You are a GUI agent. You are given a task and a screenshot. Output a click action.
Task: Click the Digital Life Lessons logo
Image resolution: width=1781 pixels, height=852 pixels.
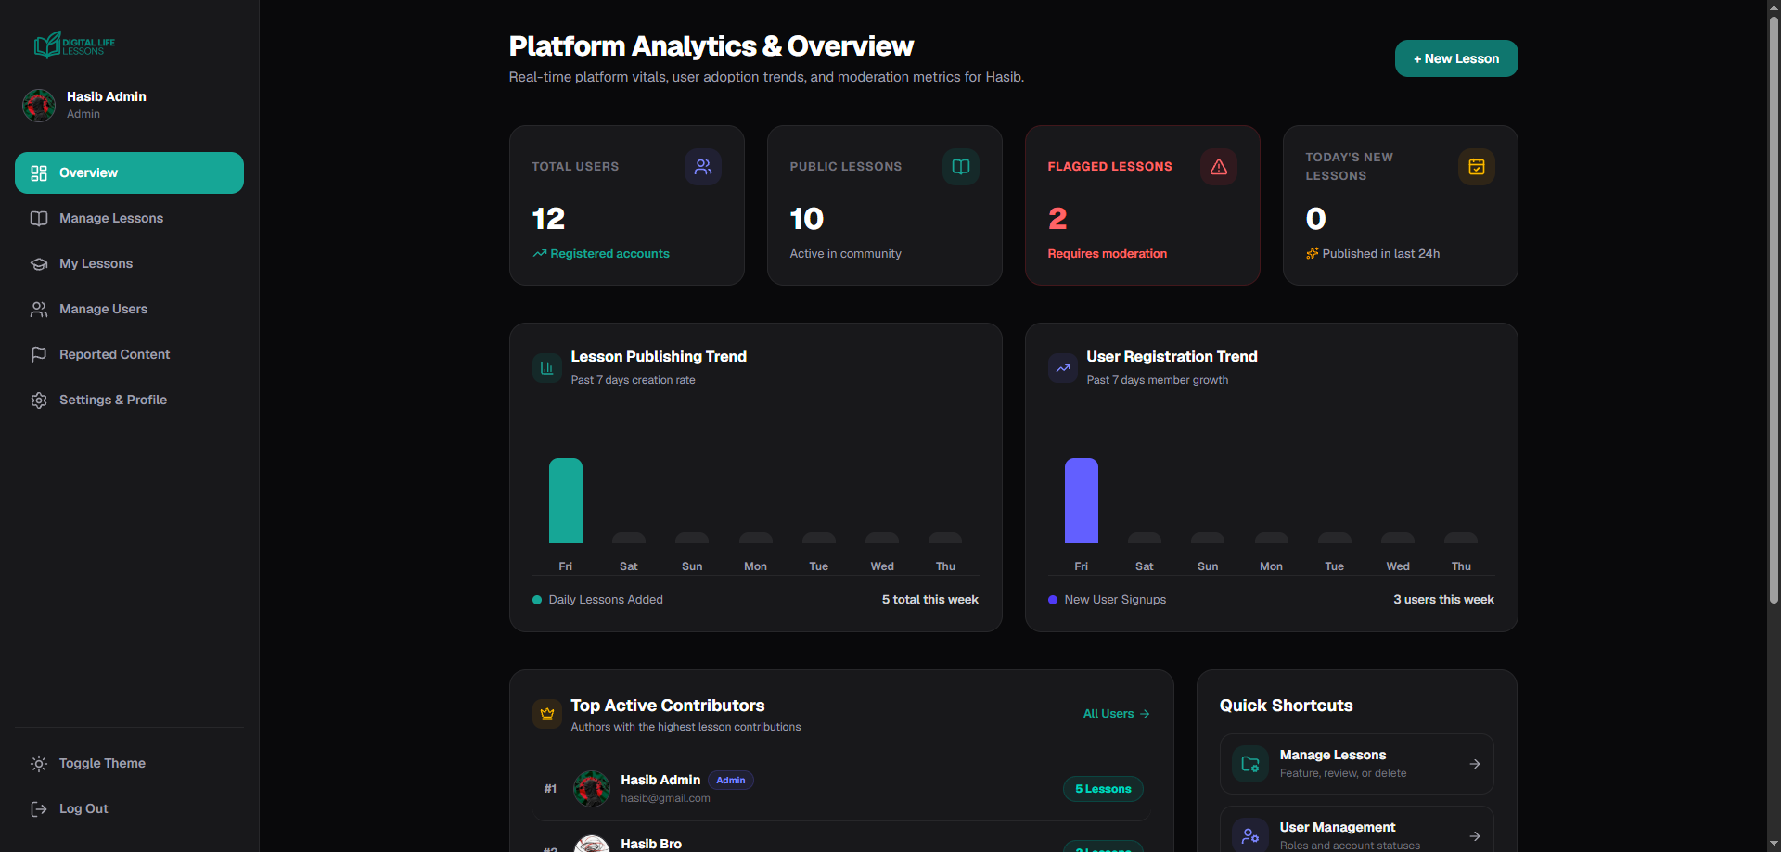[x=74, y=45]
